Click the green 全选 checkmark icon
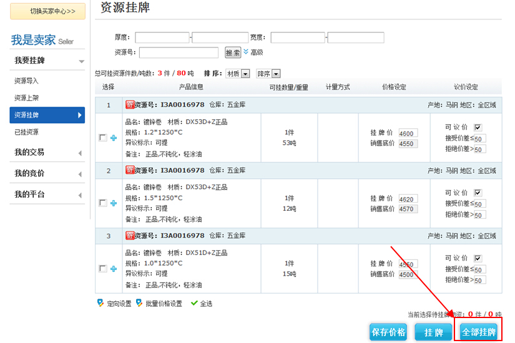Screen dimensions: 515x343 194,304
